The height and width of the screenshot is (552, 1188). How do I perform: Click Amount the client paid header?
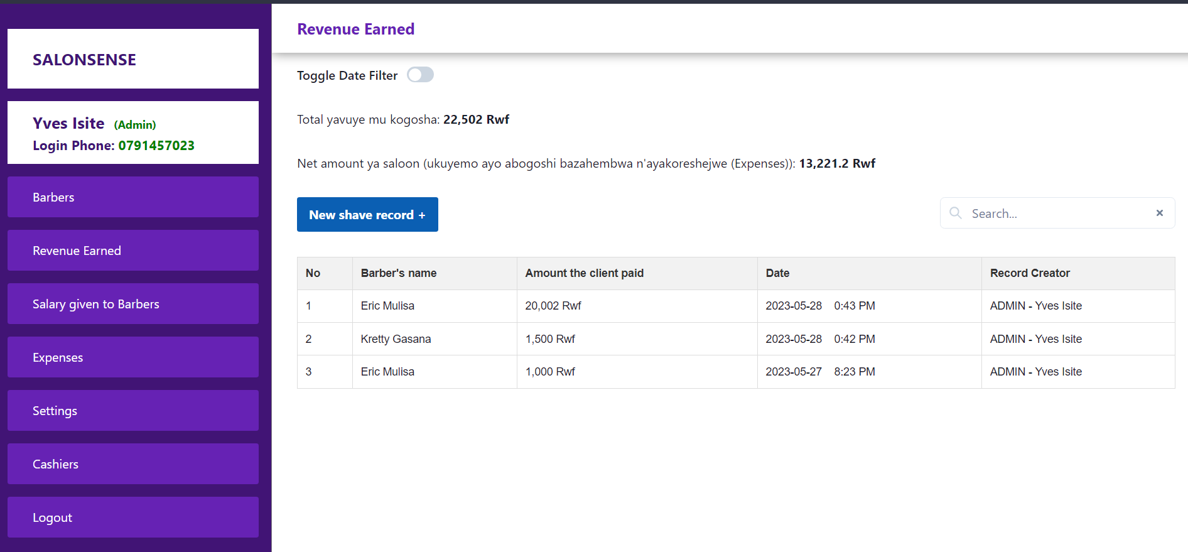[x=584, y=273]
